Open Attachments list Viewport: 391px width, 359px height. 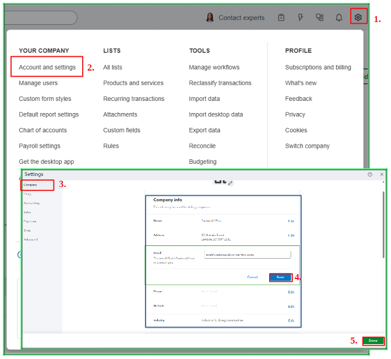(120, 115)
